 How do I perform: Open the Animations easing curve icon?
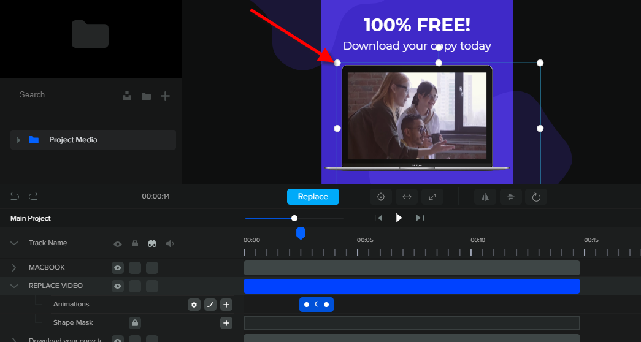coord(210,305)
